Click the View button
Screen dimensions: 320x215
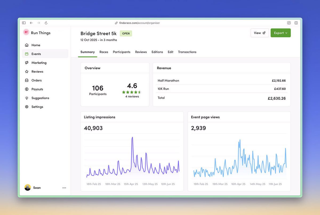[259, 33]
